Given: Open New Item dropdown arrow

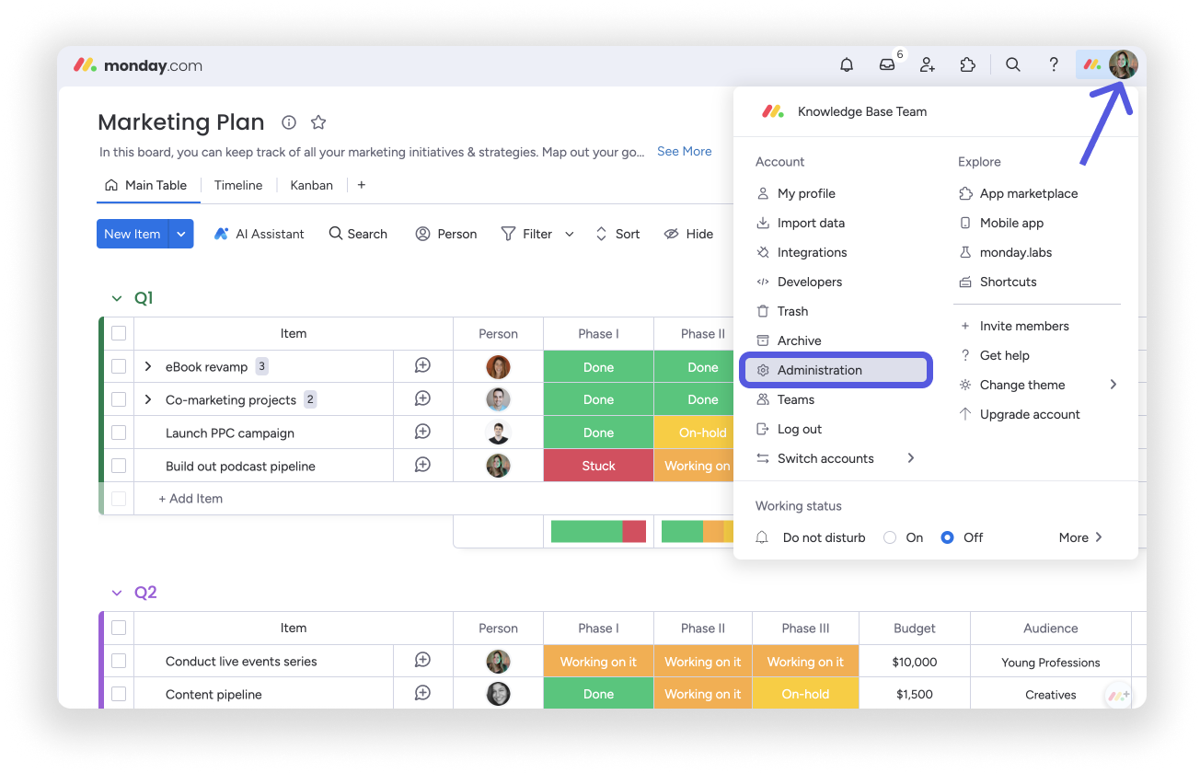Looking at the screenshot, I should pyautogui.click(x=181, y=234).
